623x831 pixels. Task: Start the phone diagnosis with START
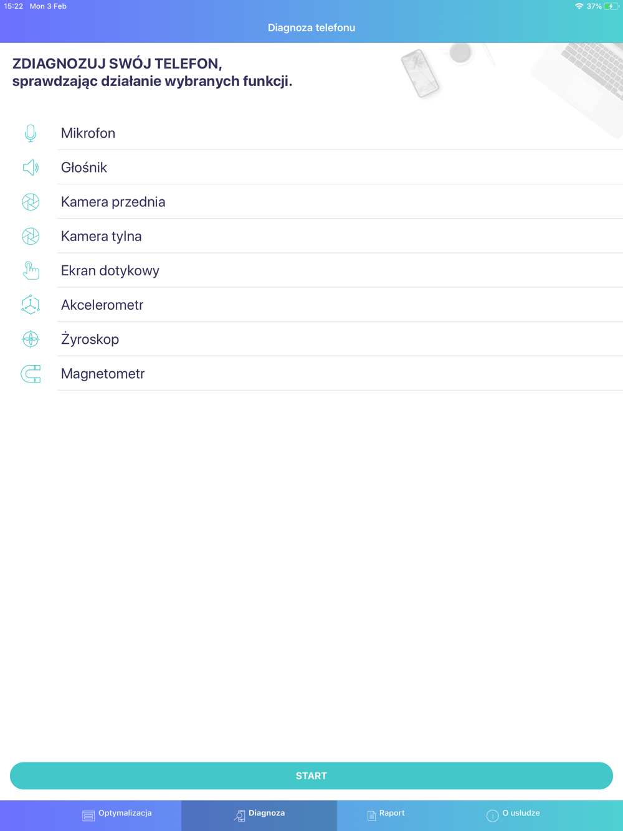(x=311, y=776)
